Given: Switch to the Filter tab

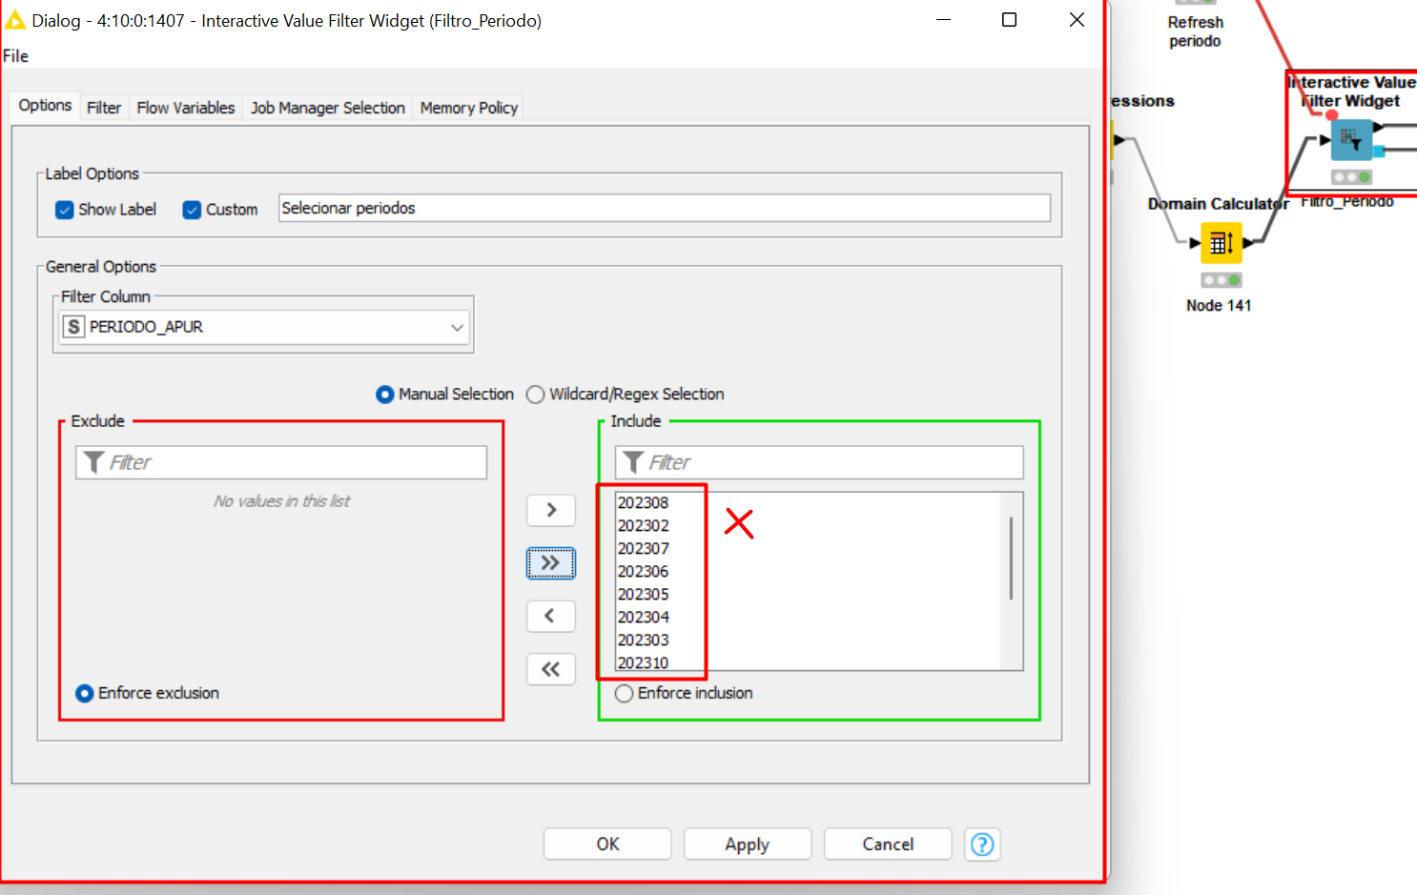Looking at the screenshot, I should [104, 108].
